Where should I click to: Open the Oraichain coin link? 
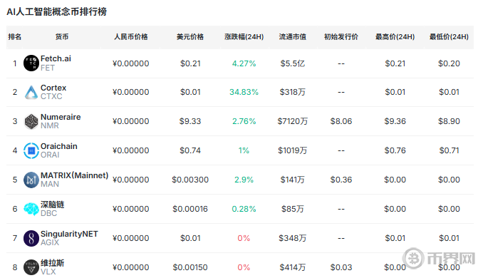[59, 146]
